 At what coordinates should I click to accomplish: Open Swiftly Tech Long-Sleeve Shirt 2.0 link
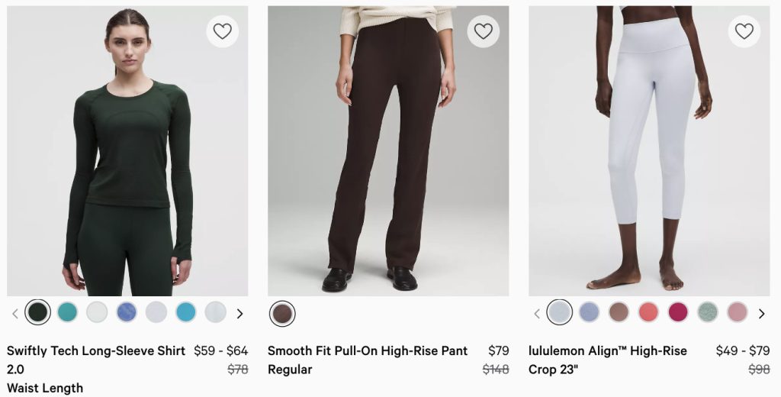[x=96, y=360]
